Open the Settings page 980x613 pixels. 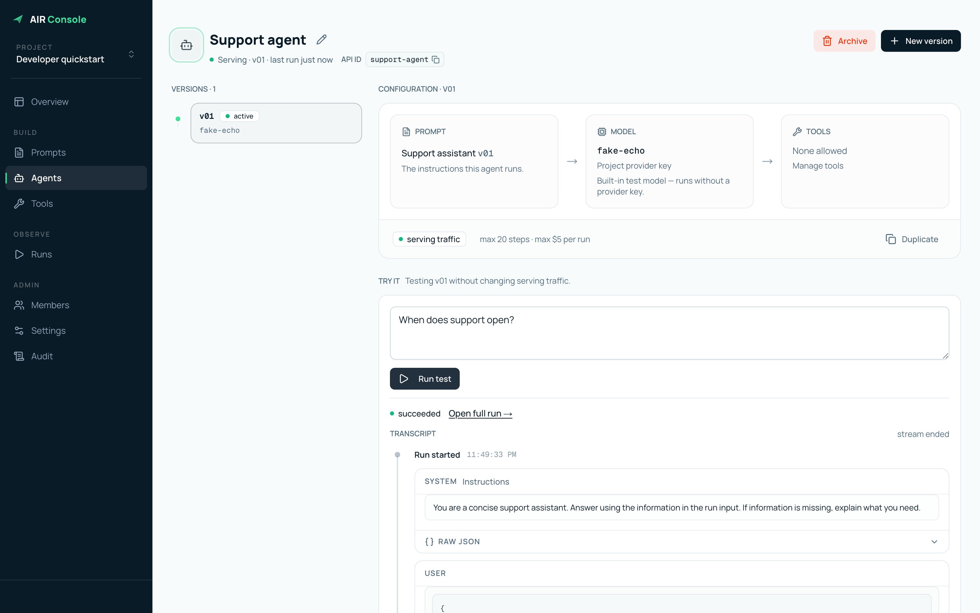pyautogui.click(x=76, y=330)
